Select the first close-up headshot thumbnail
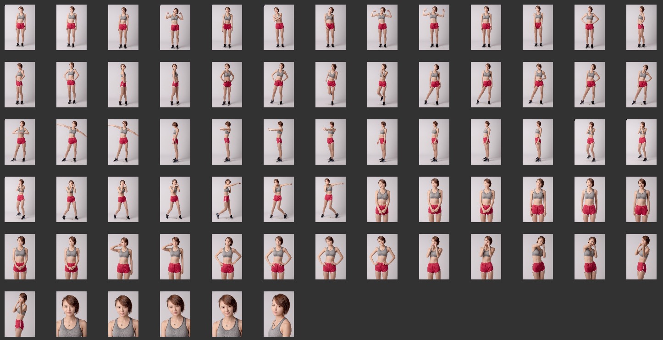 click(x=72, y=314)
